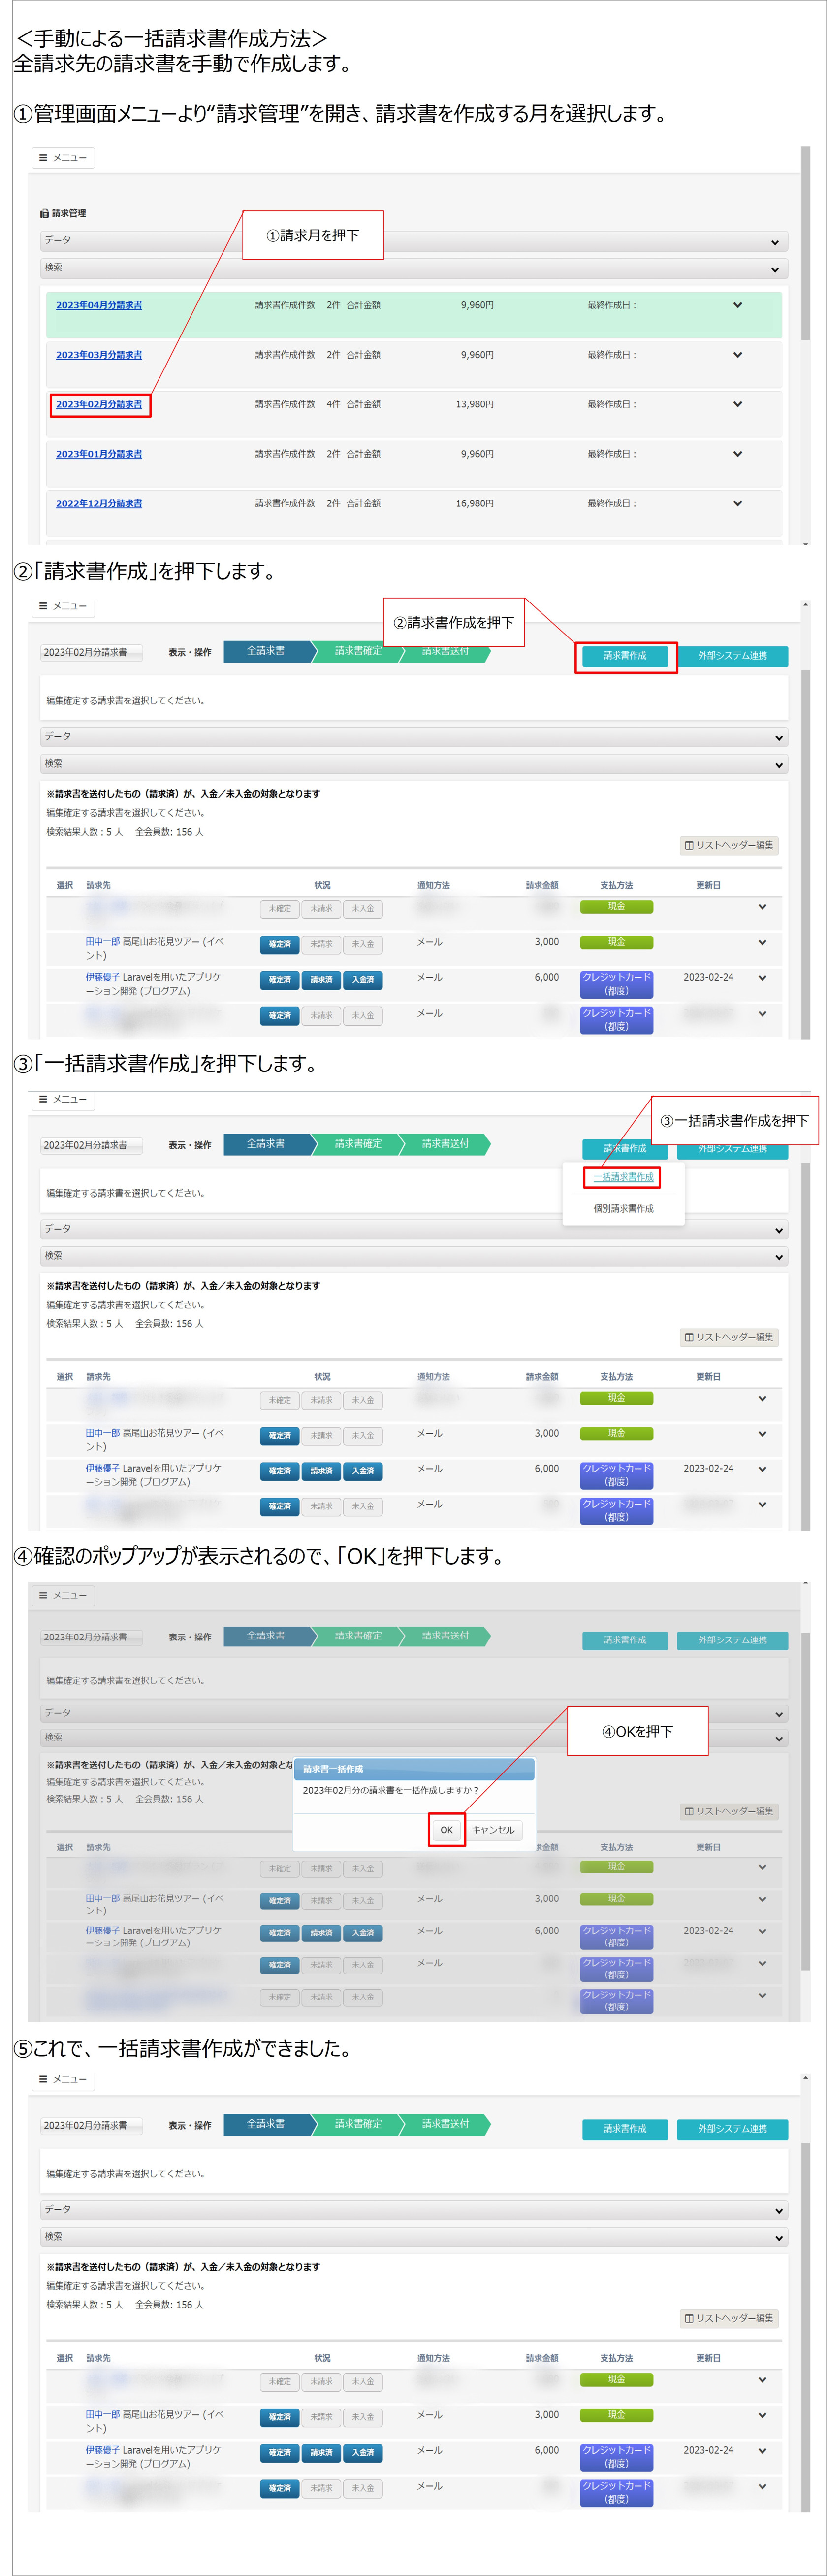The image size is (827, 2576).
Task: Open the 2022年12月分請求書 link
Action: [x=99, y=503]
